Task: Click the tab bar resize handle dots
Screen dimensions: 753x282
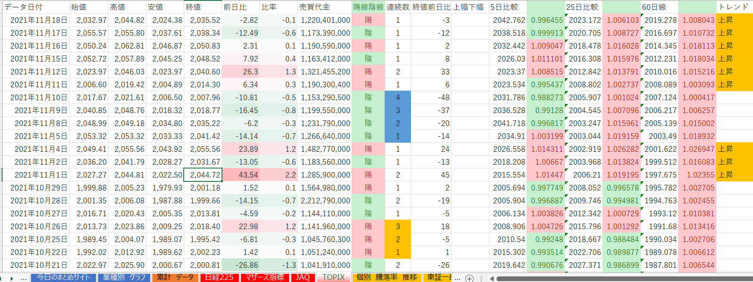Action: tap(481, 279)
